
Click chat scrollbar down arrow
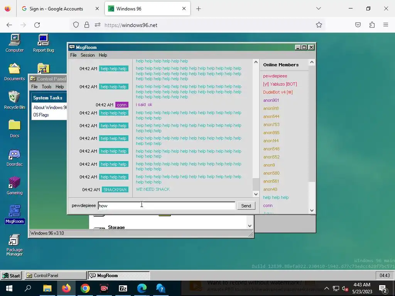pos(256,194)
